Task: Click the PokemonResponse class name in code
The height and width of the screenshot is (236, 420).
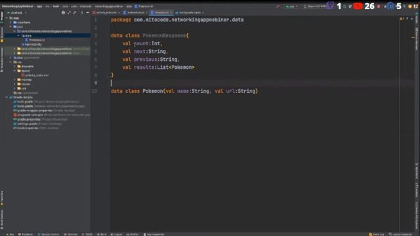Action: pyautogui.click(x=164, y=35)
